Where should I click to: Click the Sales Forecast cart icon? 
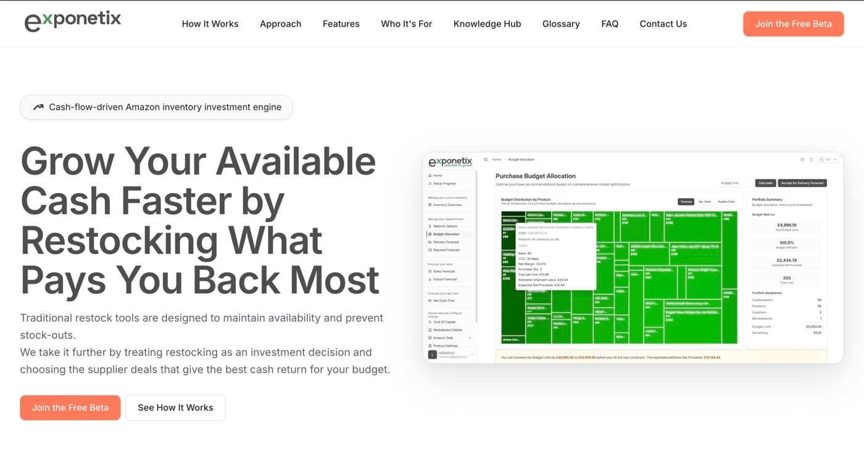coord(430,271)
